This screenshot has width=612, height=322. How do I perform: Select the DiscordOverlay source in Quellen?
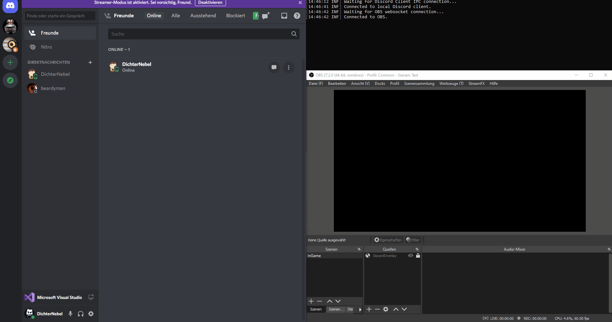coord(385,256)
